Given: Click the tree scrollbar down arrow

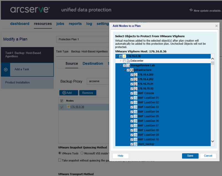Looking at the screenshot, I should 213,141.
